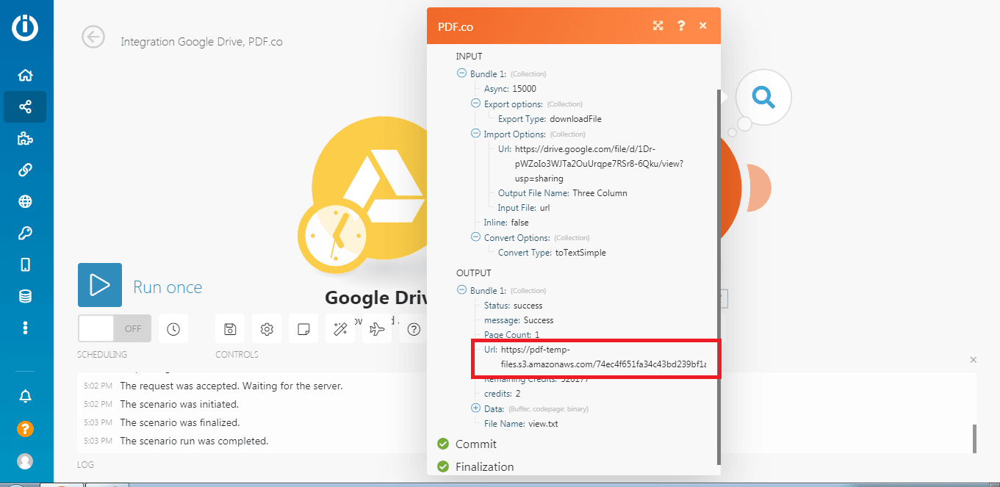Expand the Data buffer item
This screenshot has height=487, width=1000.
(x=475, y=408)
